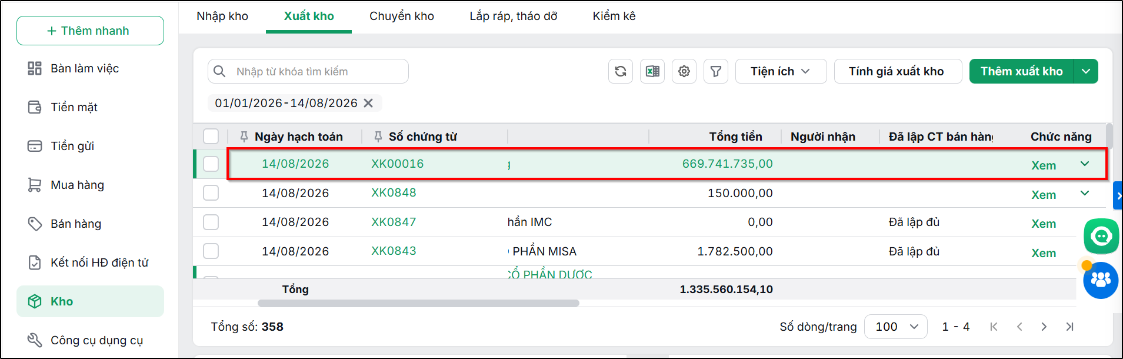
Task: Toggle the select-all header checkbox
Action: coord(211,137)
